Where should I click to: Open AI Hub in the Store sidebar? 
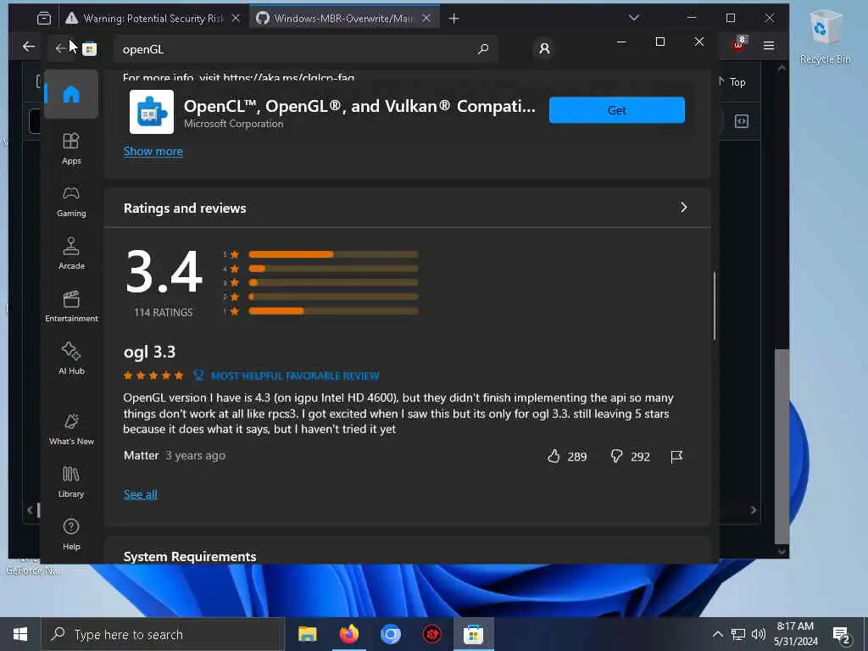coord(71,359)
